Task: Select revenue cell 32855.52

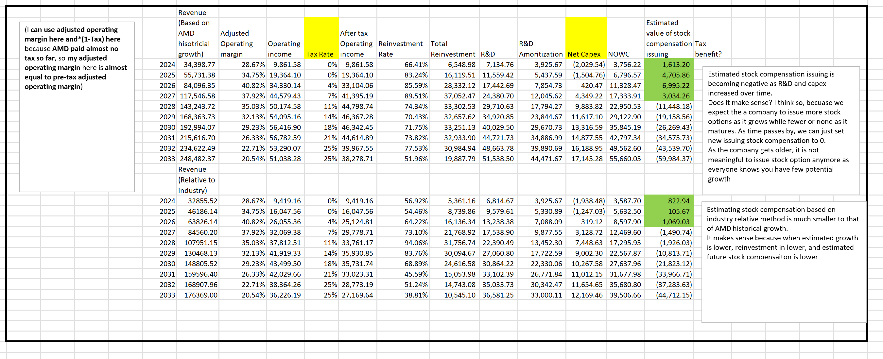Action: point(198,201)
